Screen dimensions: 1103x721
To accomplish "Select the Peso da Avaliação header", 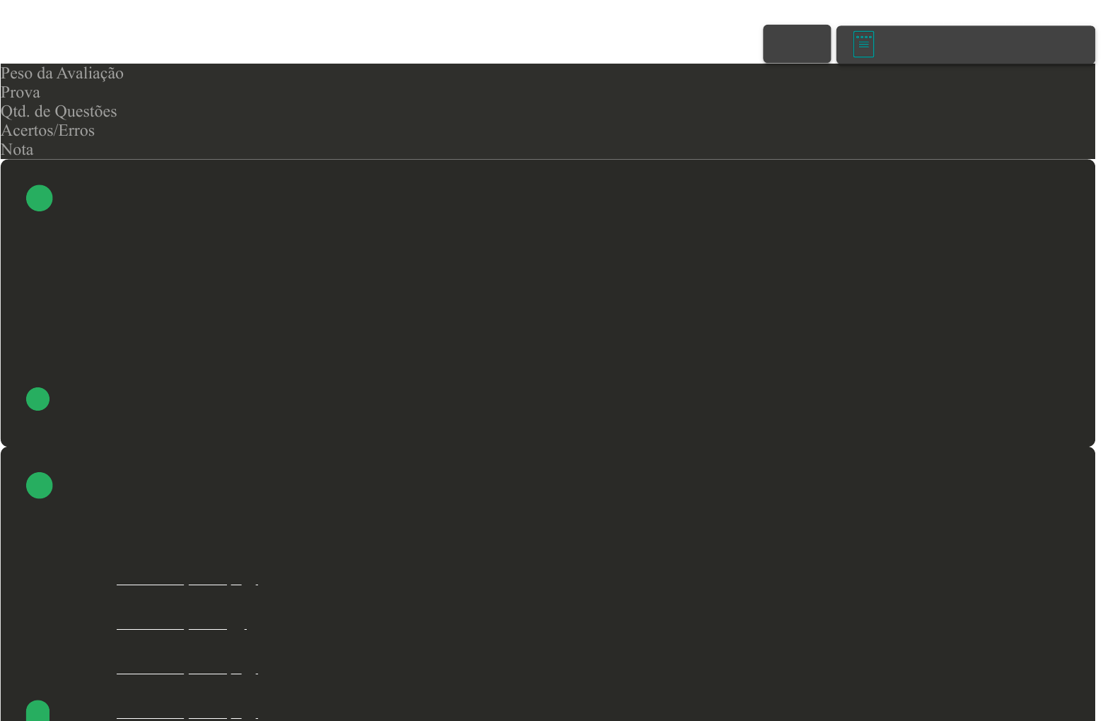I will click(x=62, y=74).
